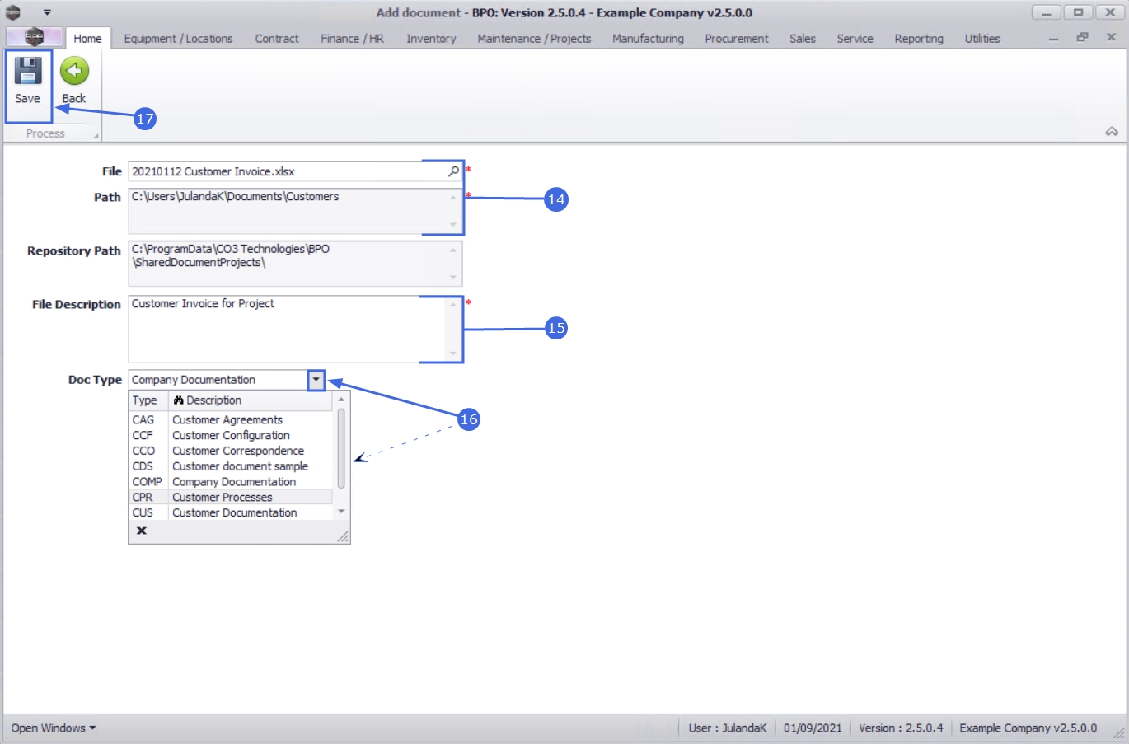Switch to the Home tab
The width and height of the screenshot is (1129, 744).
[x=87, y=39]
